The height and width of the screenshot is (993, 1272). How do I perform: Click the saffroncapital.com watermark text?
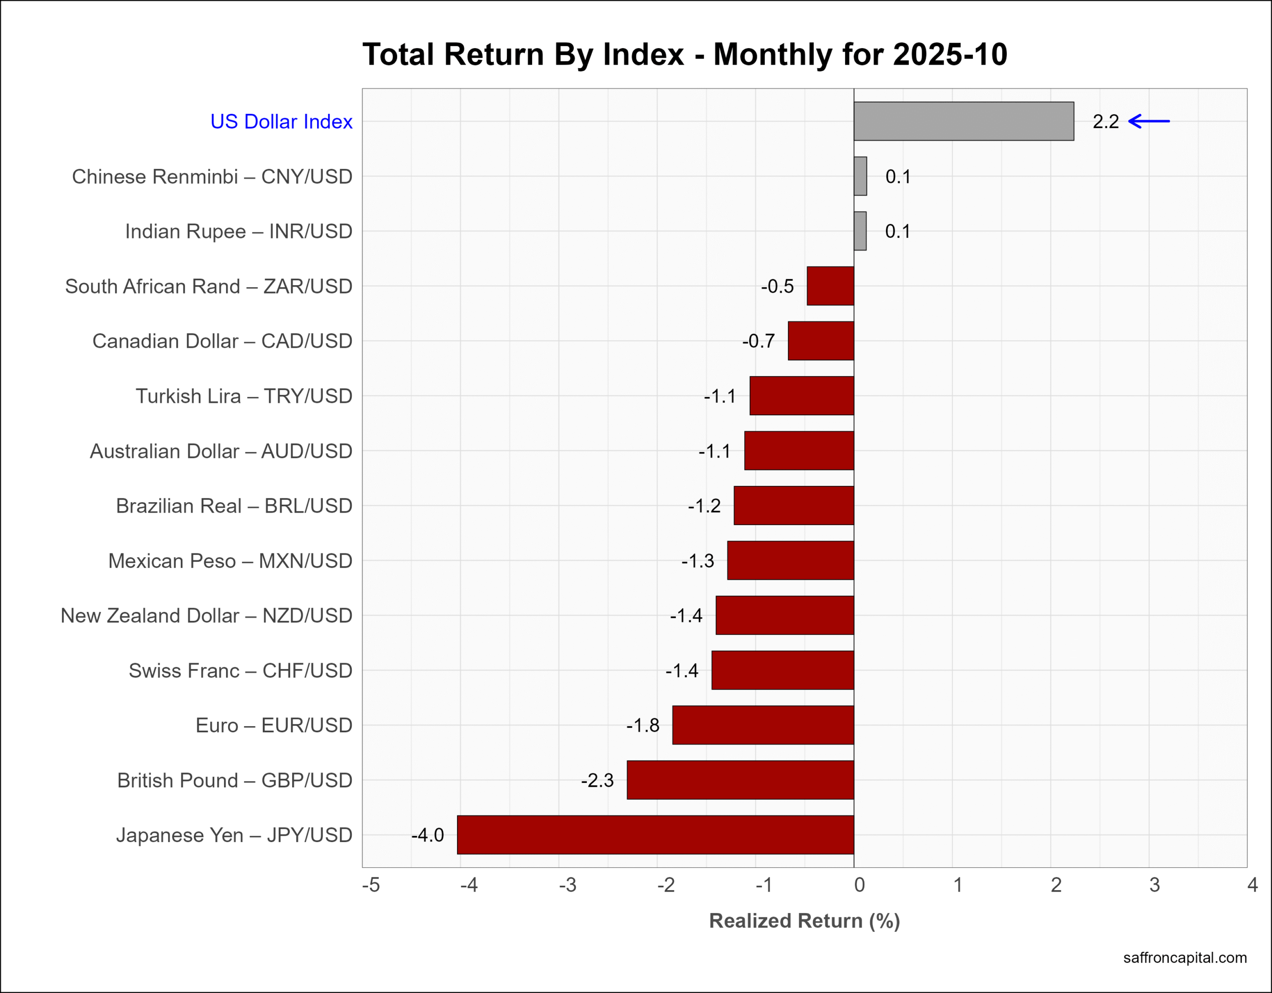tap(1185, 957)
